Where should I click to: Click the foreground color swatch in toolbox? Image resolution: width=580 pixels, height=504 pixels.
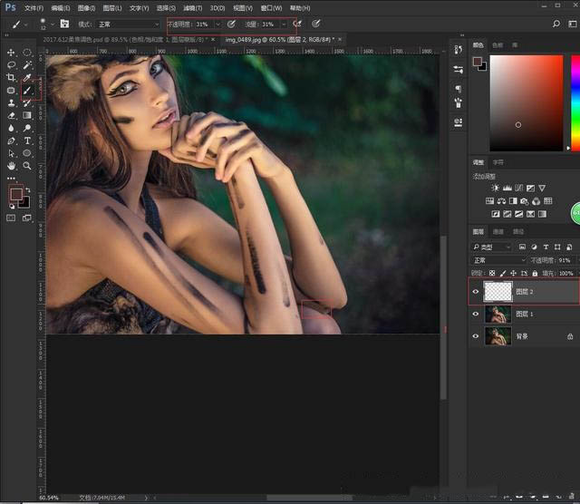pos(15,193)
